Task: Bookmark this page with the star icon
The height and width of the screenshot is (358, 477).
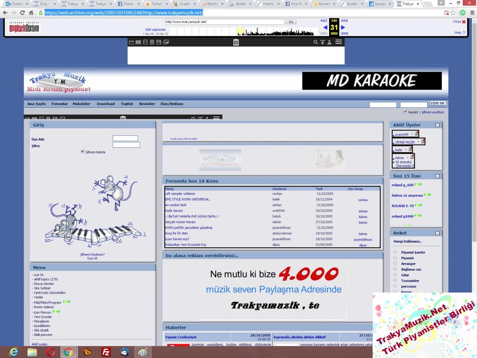Action: [x=453, y=13]
